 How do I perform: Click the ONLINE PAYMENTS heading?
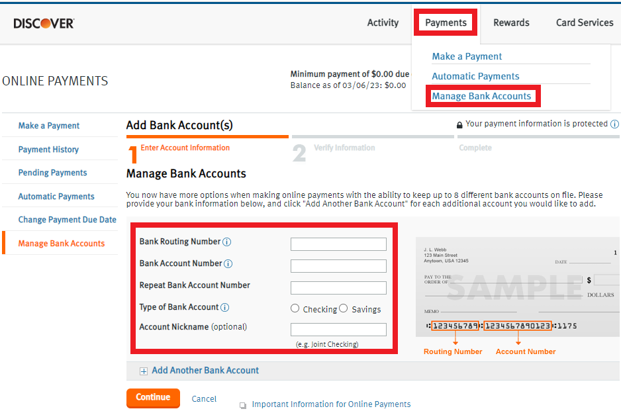click(x=55, y=81)
